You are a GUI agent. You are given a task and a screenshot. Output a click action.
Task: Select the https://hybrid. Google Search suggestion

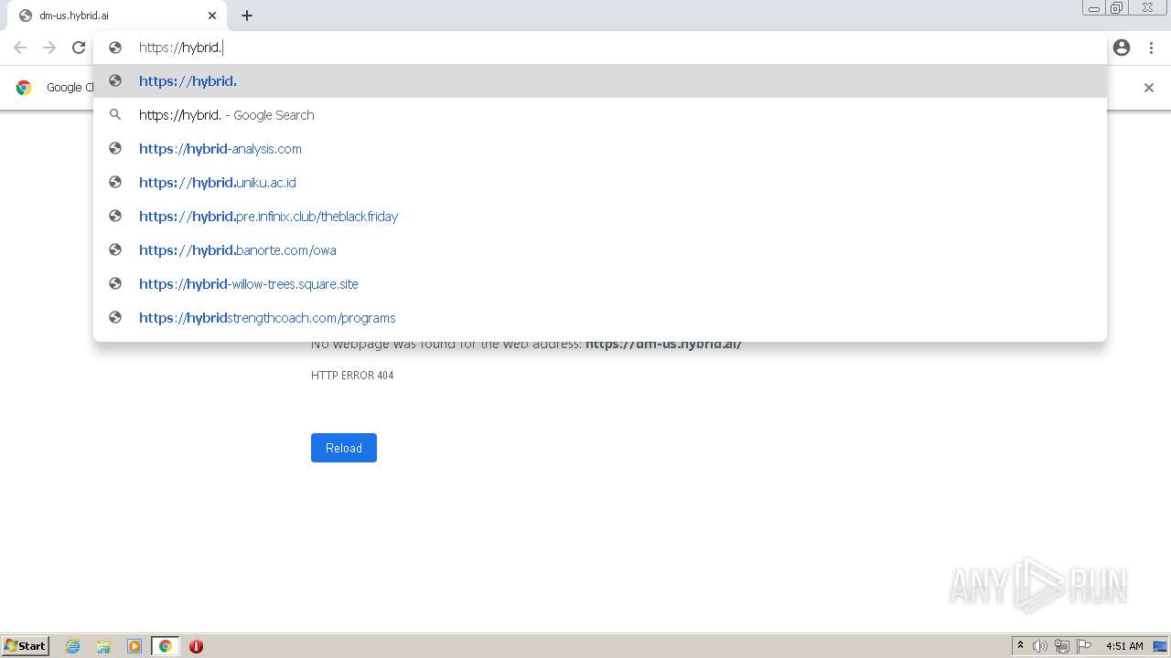600,115
